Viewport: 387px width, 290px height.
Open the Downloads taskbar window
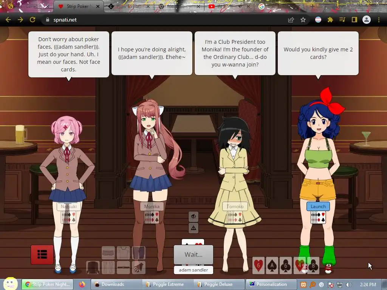pos(116,284)
